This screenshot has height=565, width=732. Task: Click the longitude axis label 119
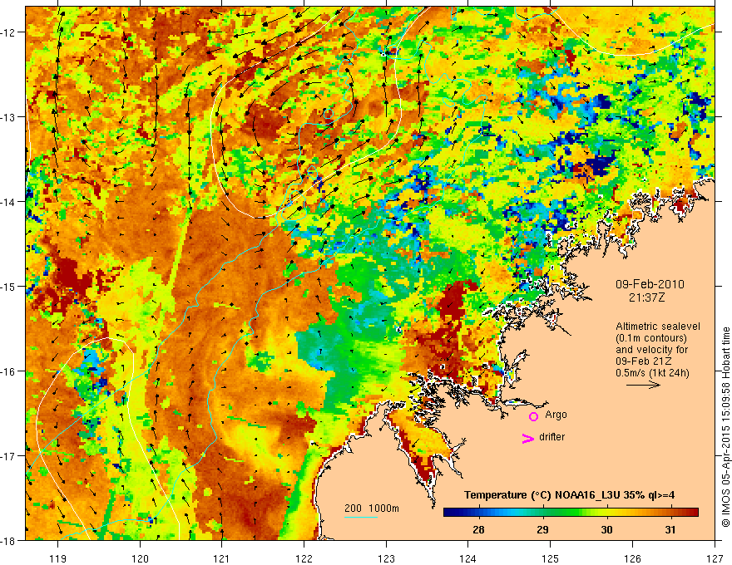coord(58,558)
